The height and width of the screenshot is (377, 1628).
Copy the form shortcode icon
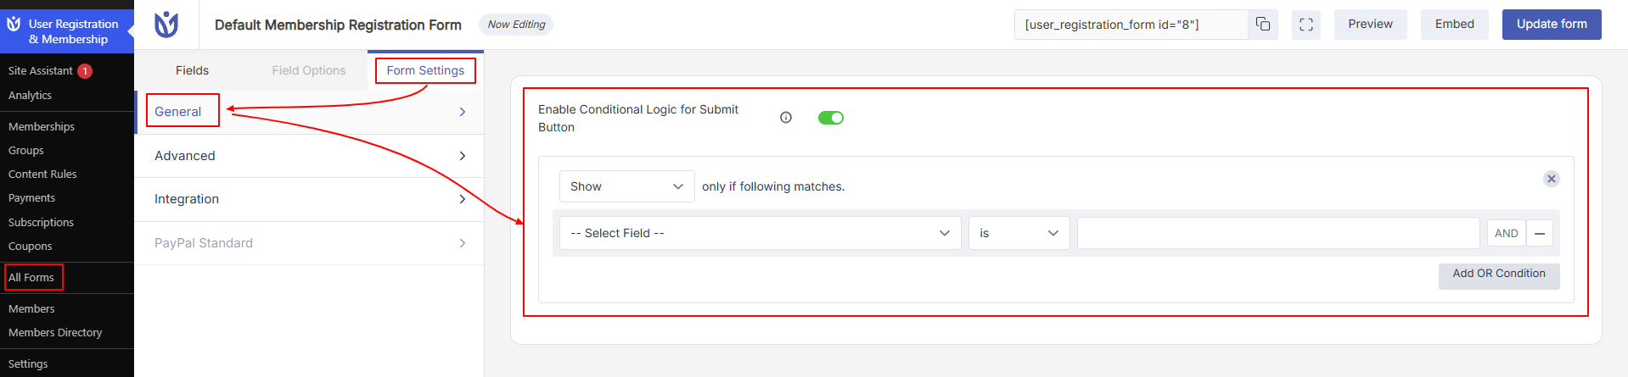1263,25
